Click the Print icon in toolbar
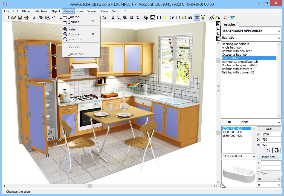284x196 pixels. point(26,18)
